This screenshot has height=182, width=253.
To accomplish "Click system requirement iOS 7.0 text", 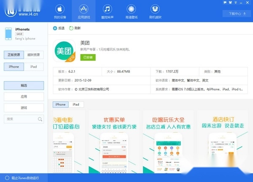I will pyautogui.click(x=207, y=90).
